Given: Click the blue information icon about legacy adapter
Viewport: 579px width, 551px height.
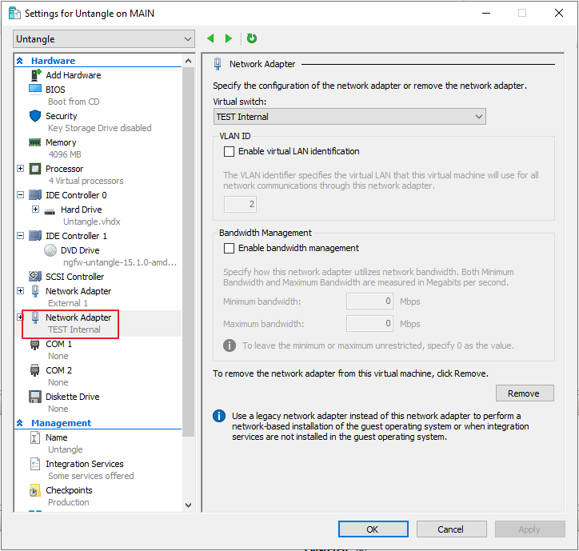Looking at the screenshot, I should pos(219,416).
